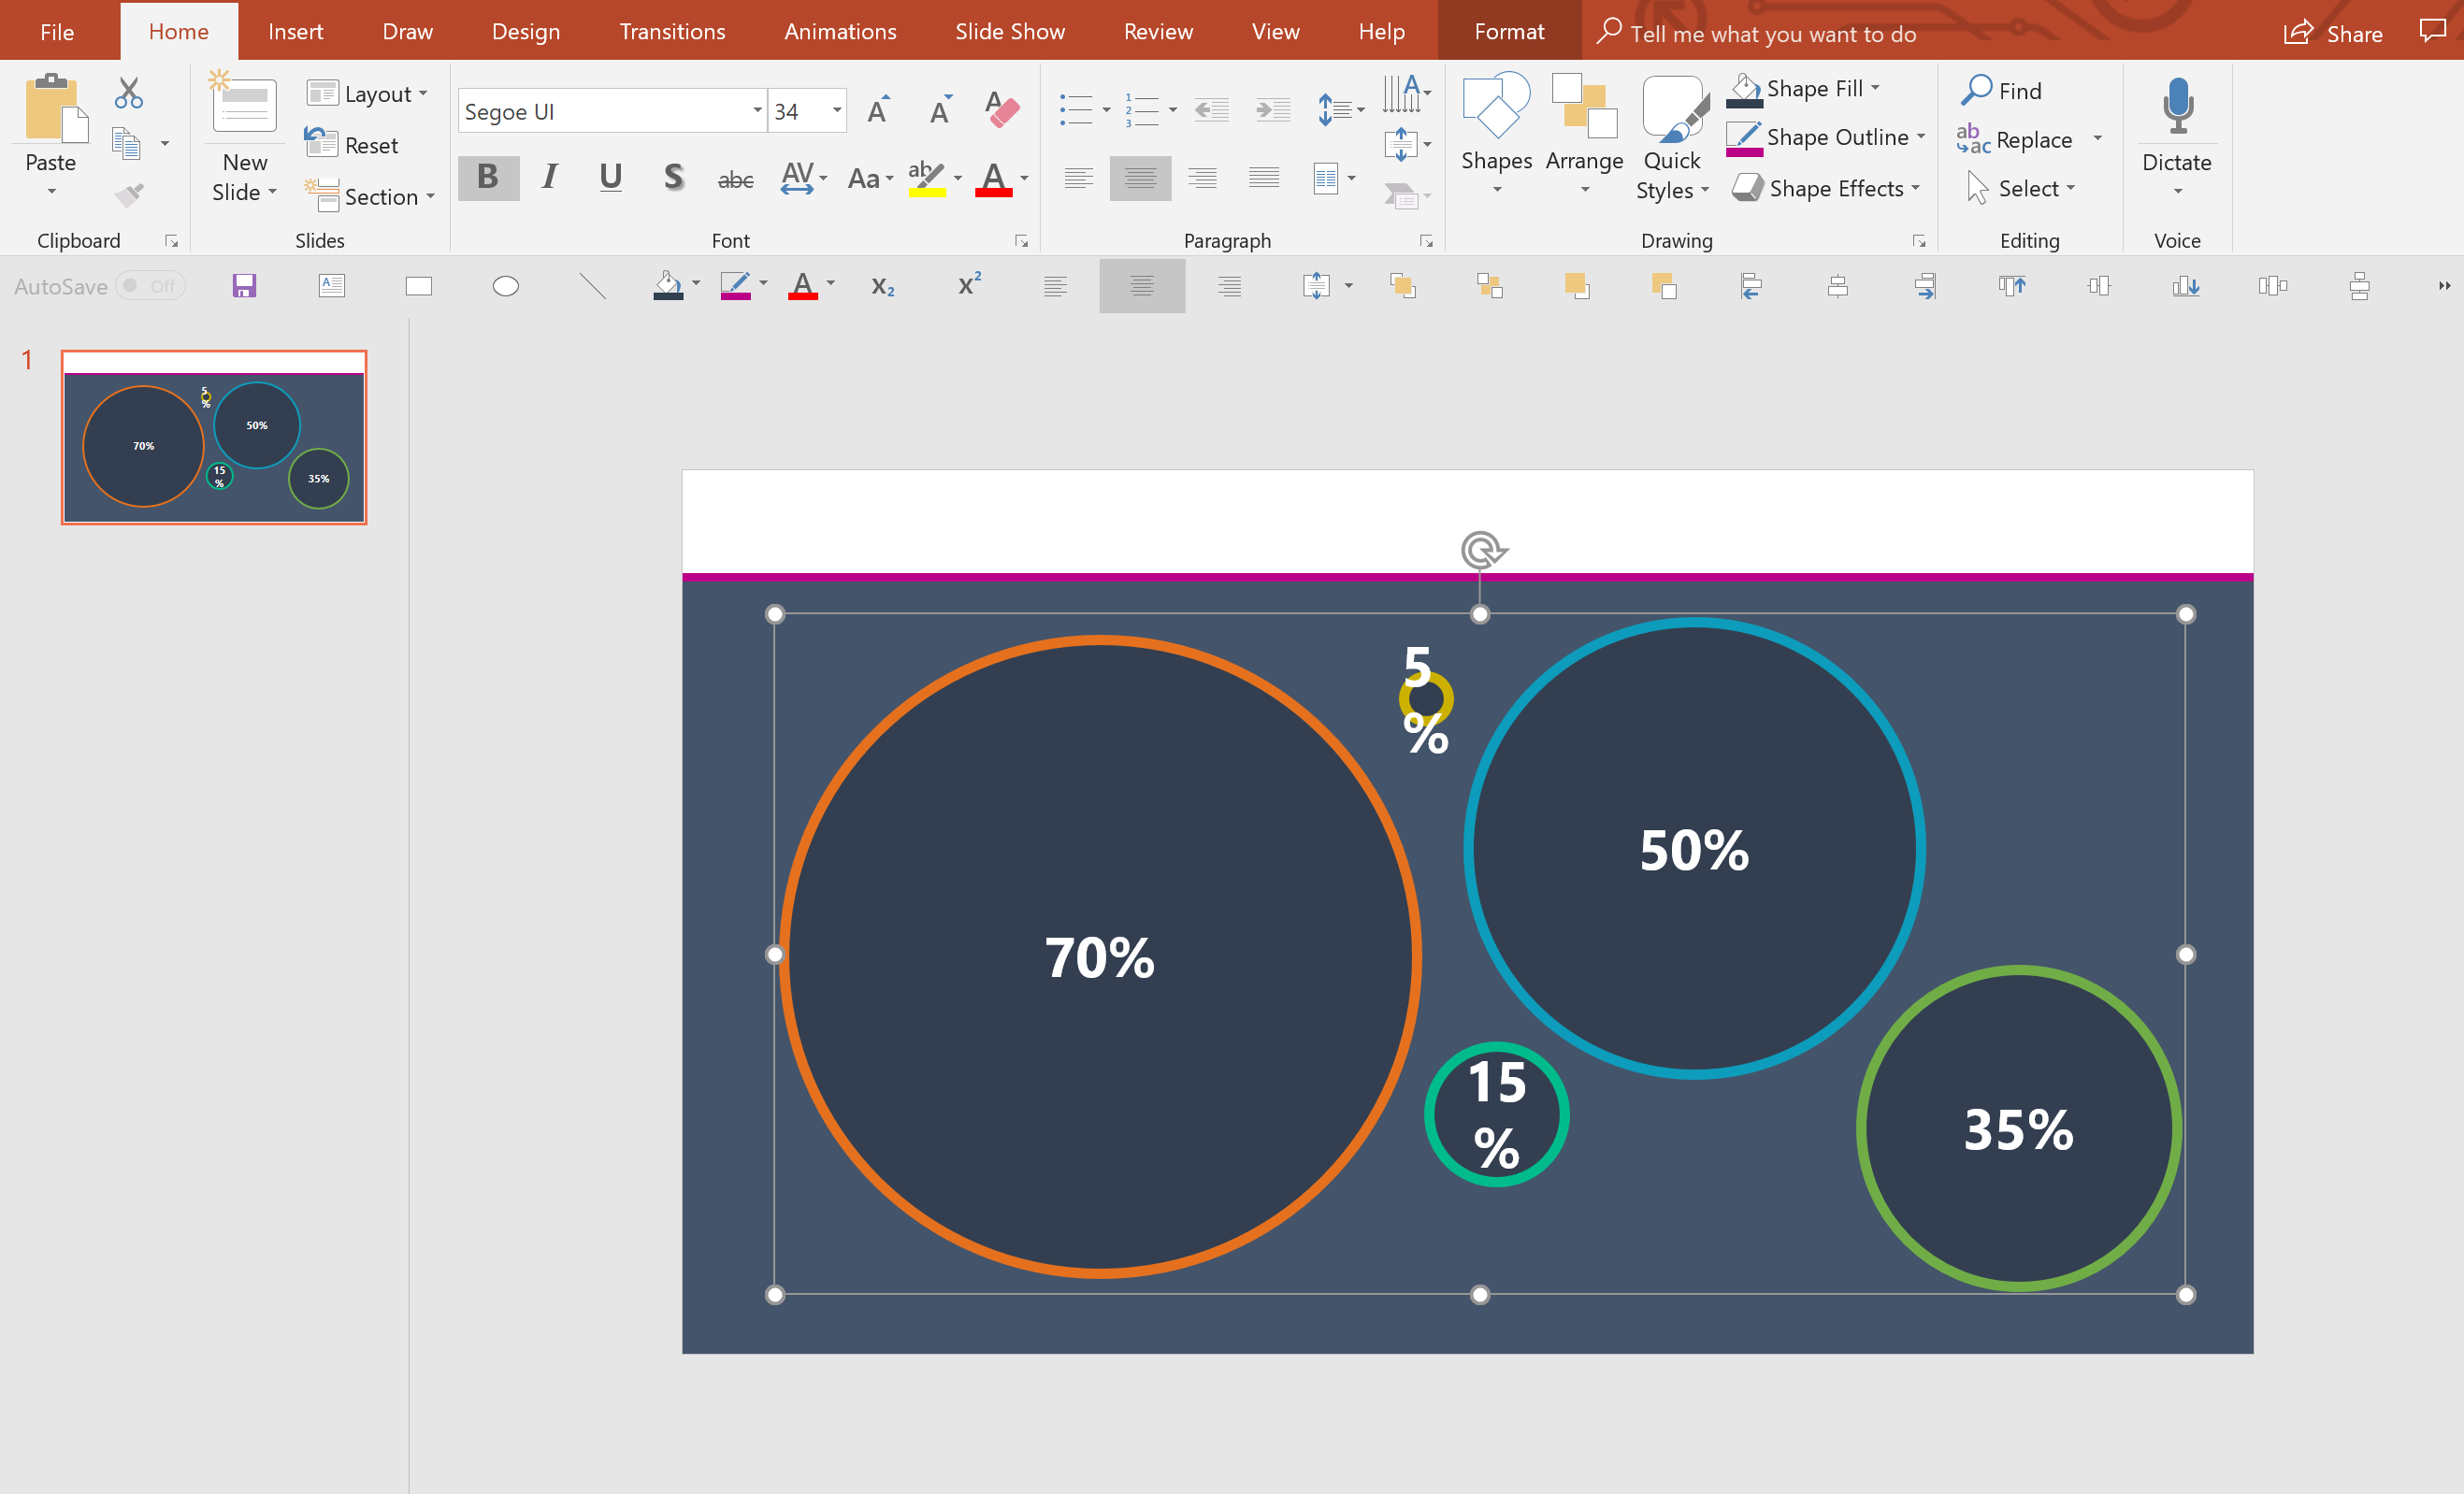The width and height of the screenshot is (2464, 1494).
Task: Switch to the Format tab
Action: point(1509,31)
